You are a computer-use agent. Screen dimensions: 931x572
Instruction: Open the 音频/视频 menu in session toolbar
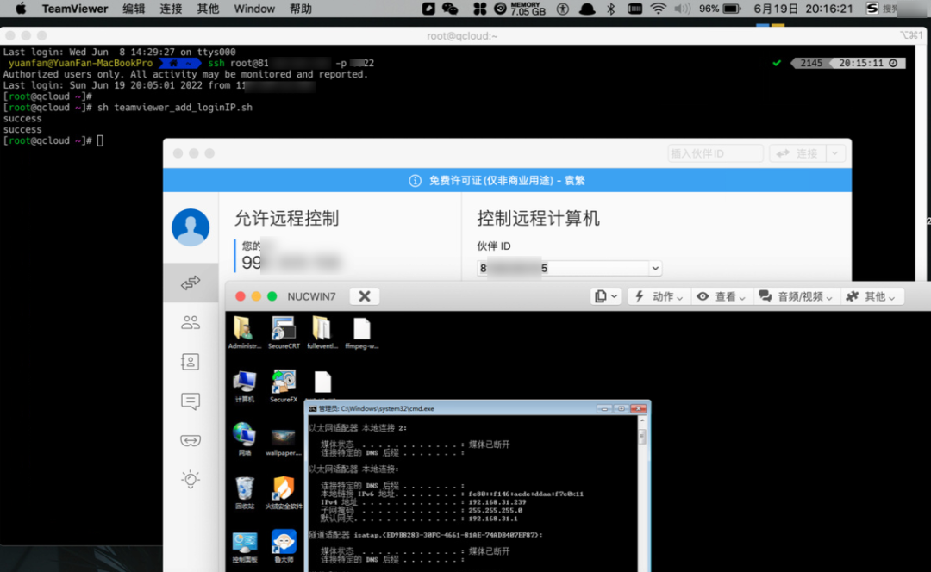pos(796,296)
